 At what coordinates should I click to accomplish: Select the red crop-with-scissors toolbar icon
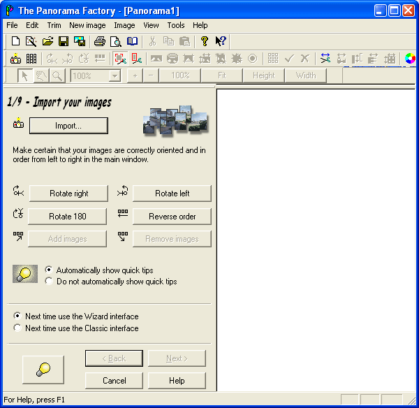click(x=120, y=59)
